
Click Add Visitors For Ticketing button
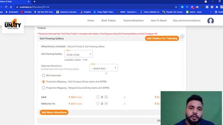(162, 39)
